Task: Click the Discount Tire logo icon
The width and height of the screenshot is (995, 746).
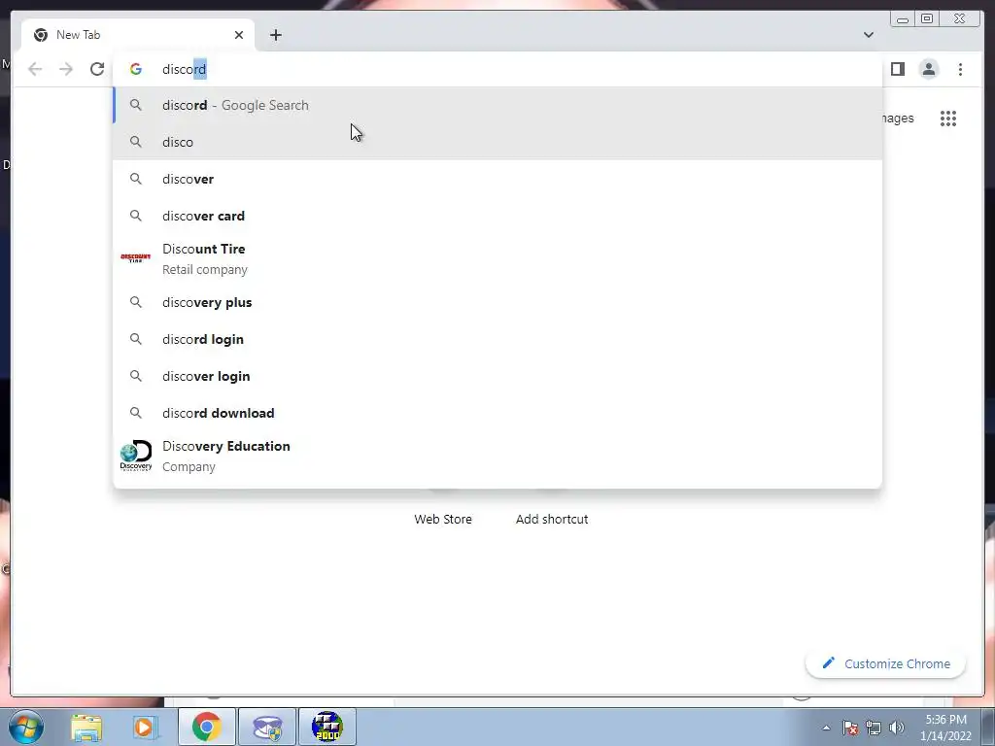Action: [136, 257]
